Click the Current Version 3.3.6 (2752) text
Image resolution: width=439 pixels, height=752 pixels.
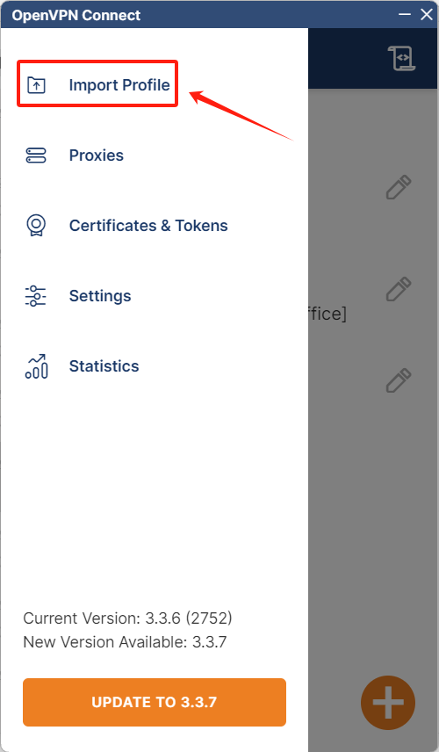(127, 618)
